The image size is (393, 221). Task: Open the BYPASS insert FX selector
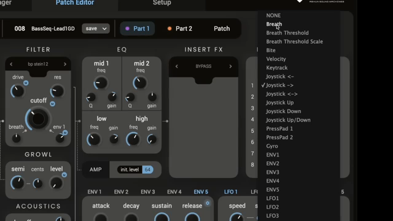pyautogui.click(x=203, y=66)
